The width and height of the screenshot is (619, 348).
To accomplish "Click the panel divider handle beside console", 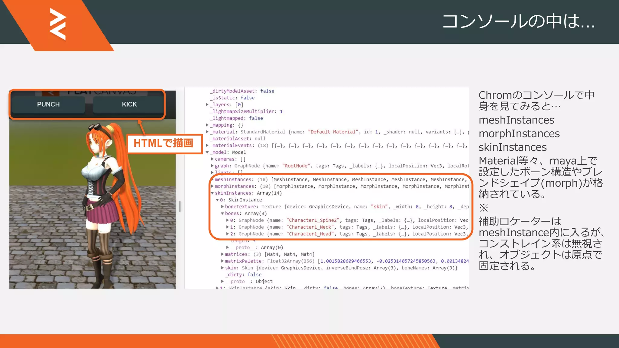I will (x=180, y=206).
